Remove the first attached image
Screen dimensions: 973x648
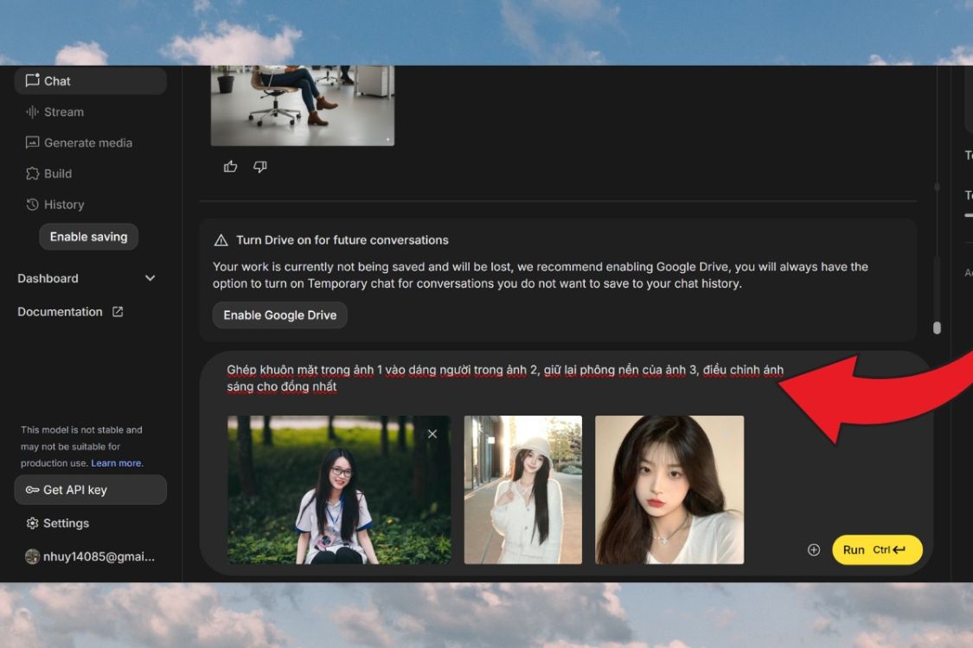coord(432,434)
